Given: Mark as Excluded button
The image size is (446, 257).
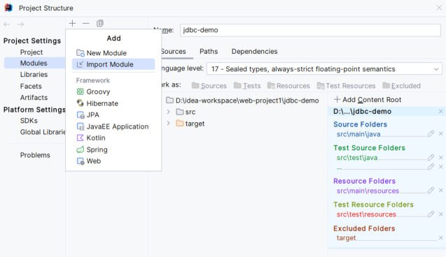Looking at the screenshot, I should [401, 86].
